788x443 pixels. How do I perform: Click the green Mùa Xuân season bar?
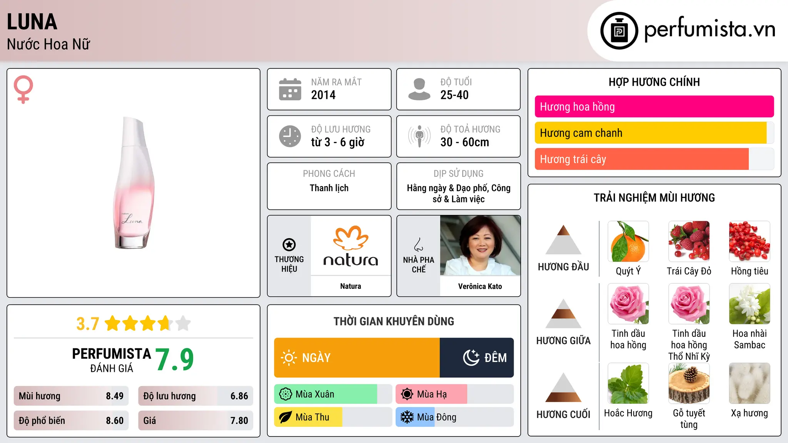coord(326,394)
